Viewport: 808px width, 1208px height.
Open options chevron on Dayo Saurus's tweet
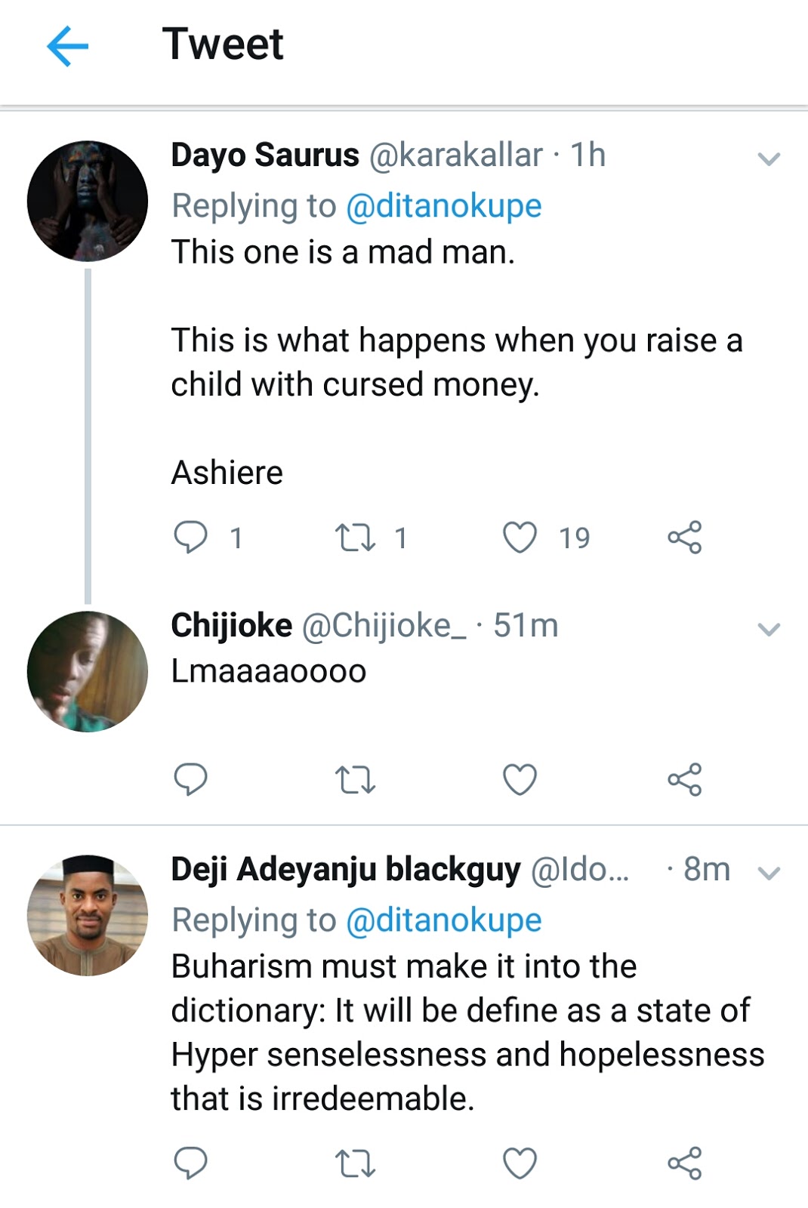click(x=769, y=159)
